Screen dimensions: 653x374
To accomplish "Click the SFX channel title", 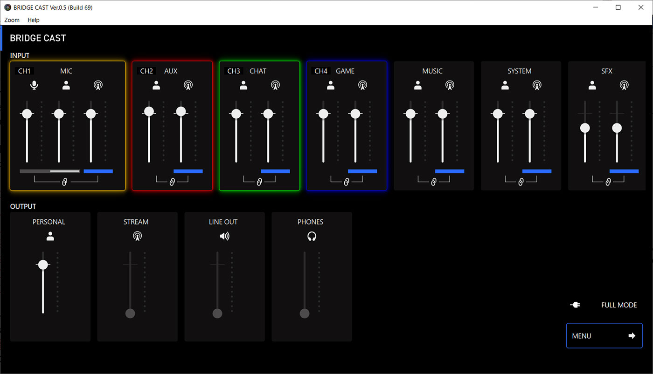I will tap(607, 71).
